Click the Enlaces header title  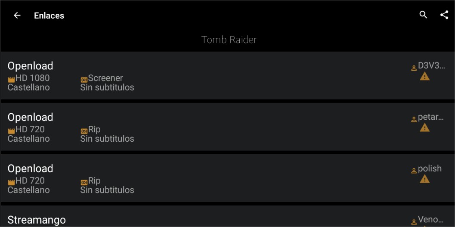point(49,16)
